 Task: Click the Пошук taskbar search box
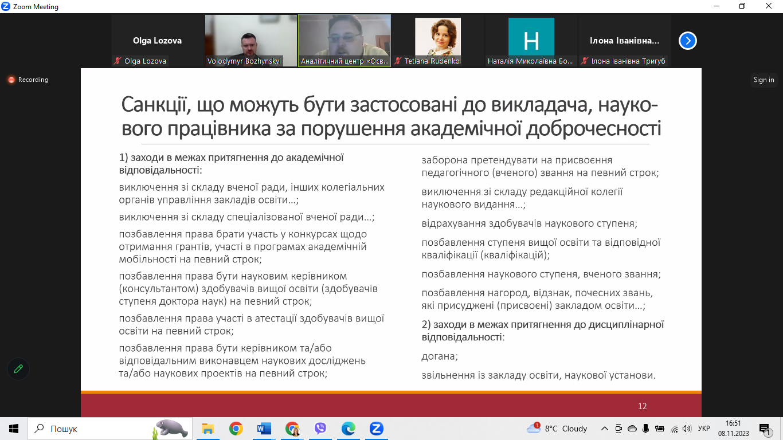pyautogui.click(x=109, y=429)
